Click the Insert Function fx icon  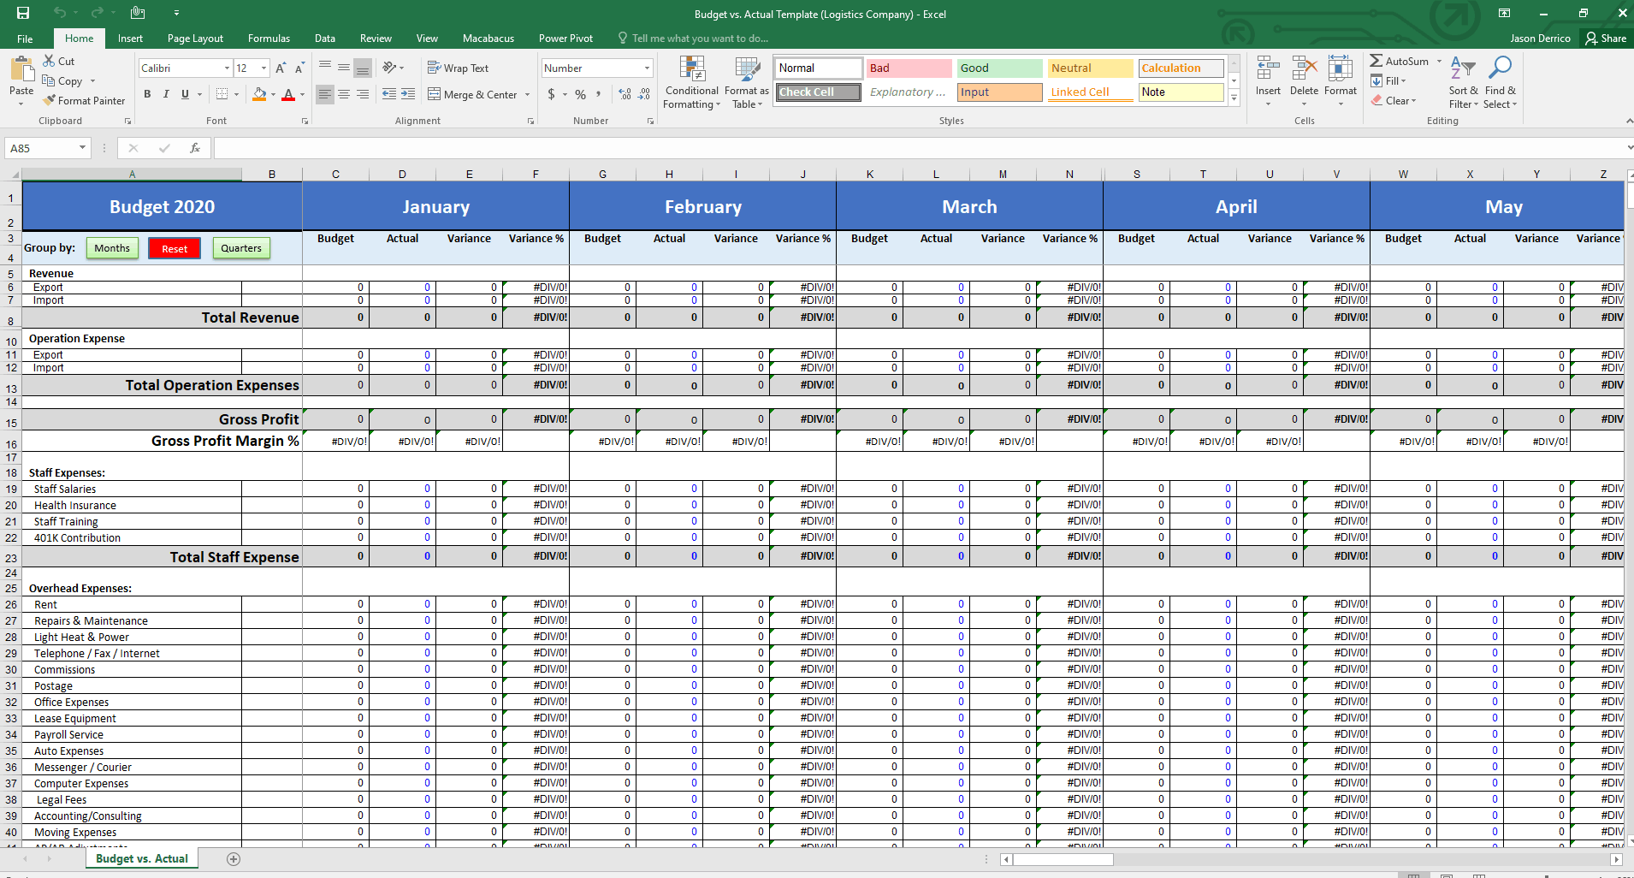(x=195, y=148)
